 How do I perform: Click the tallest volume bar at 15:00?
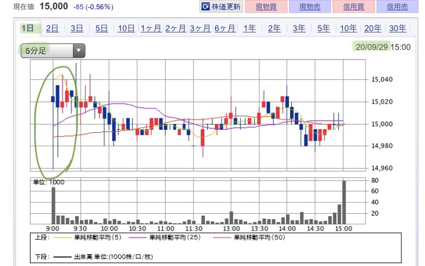tap(344, 202)
